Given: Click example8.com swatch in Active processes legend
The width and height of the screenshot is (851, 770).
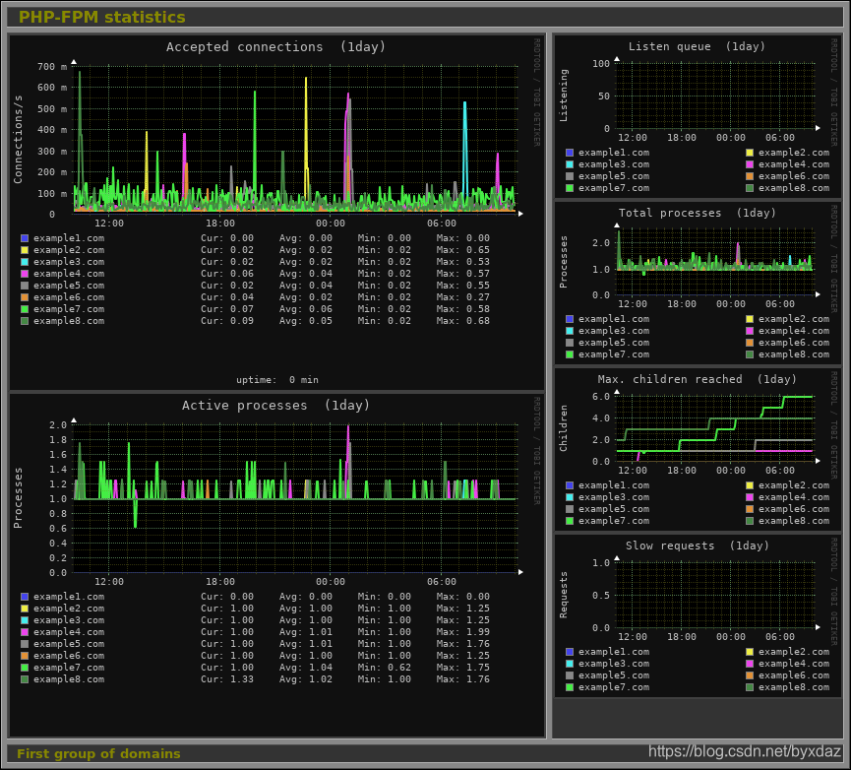Looking at the screenshot, I should 25,679.
